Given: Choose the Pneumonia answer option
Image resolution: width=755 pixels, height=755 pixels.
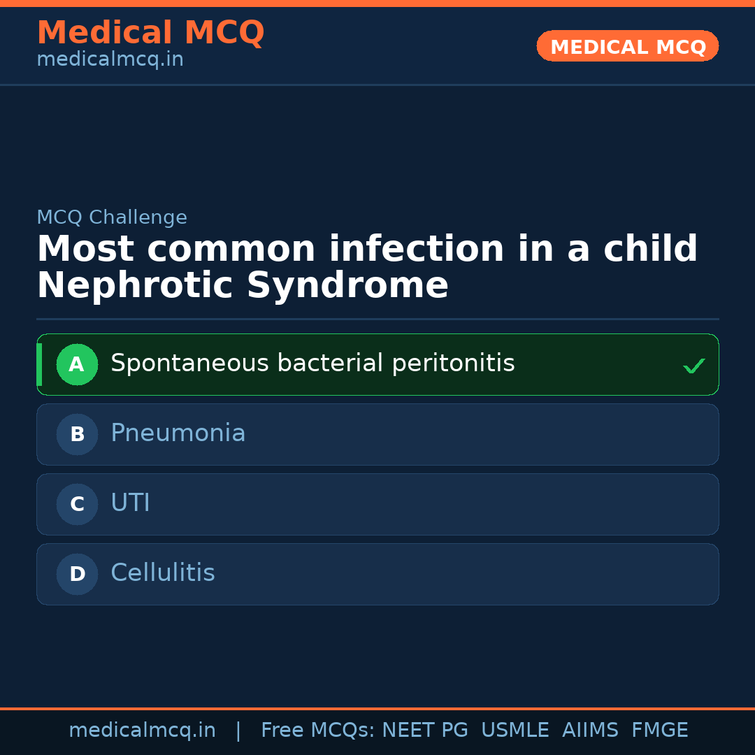Looking at the screenshot, I should pyautogui.click(x=178, y=433).
